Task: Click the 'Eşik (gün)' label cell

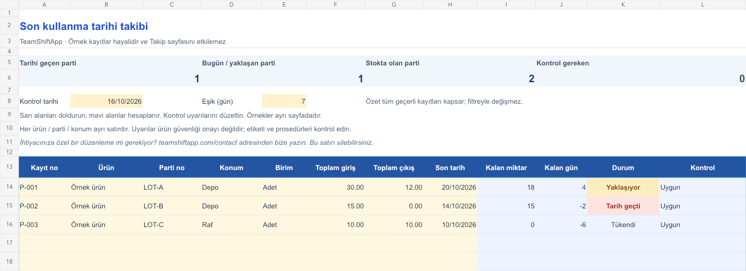Action: tap(232, 101)
